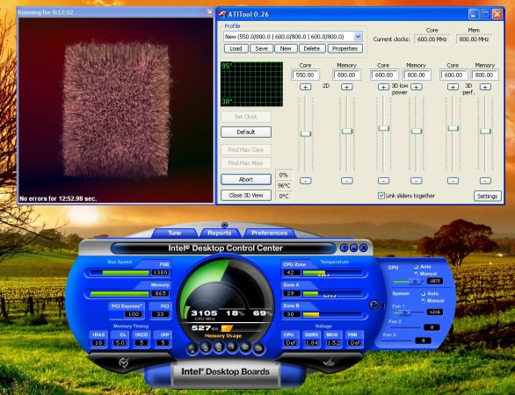The width and height of the screenshot is (515, 395).
Task: Select Auto for CPU fan control
Action: coord(417,267)
